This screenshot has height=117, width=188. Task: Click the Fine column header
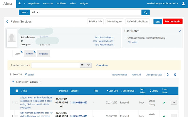pyautogui.click(x=96, y=91)
